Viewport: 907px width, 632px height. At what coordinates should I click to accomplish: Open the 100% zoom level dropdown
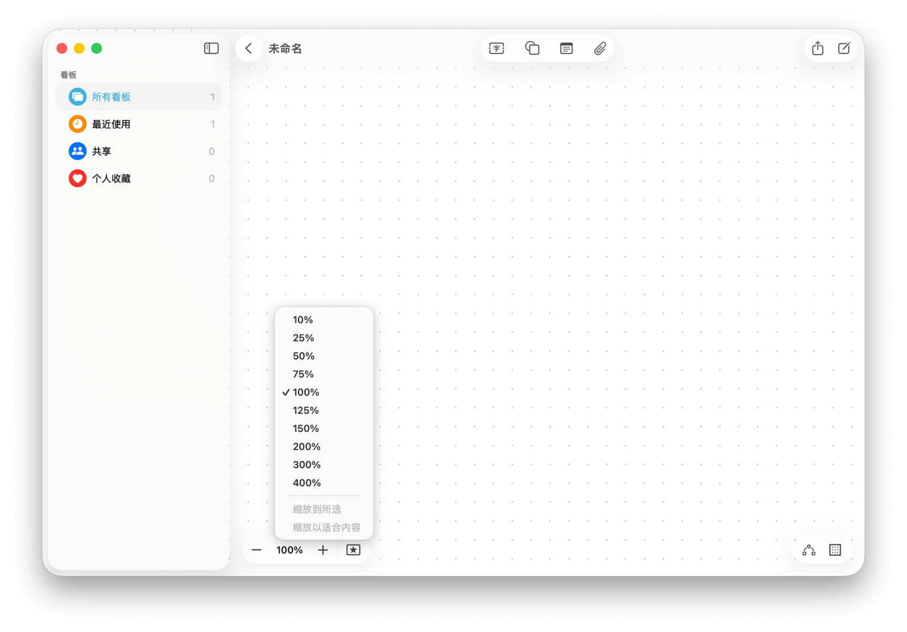[290, 550]
